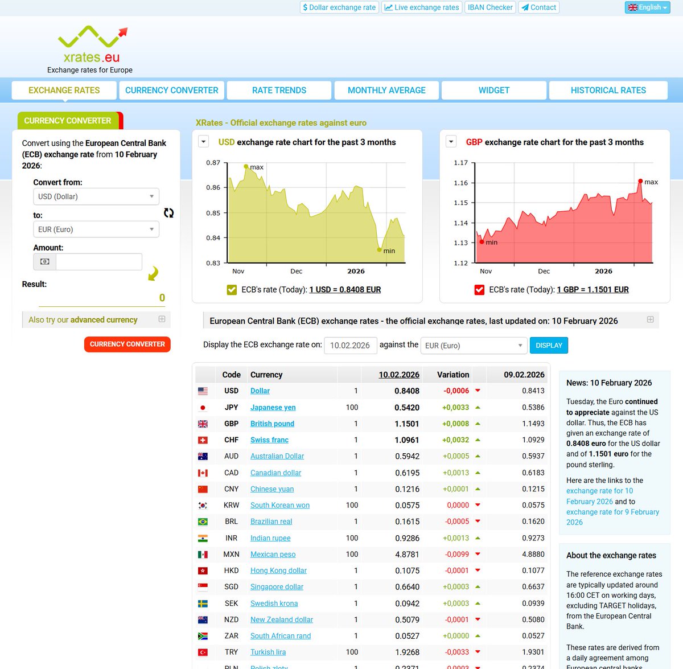Click the Canada flag icon in CAD row
683x669 pixels.
tap(203, 473)
